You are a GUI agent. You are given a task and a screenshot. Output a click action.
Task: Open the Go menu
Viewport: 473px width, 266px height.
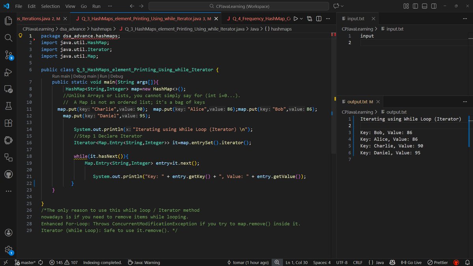(x=84, y=6)
